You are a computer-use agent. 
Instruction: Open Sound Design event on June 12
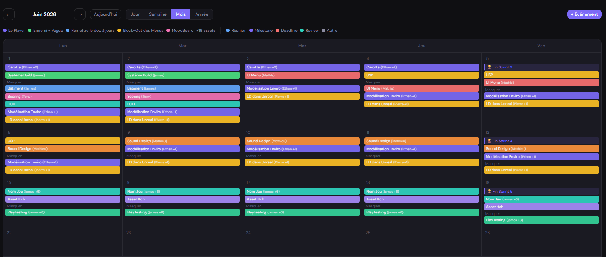[x=541, y=149]
